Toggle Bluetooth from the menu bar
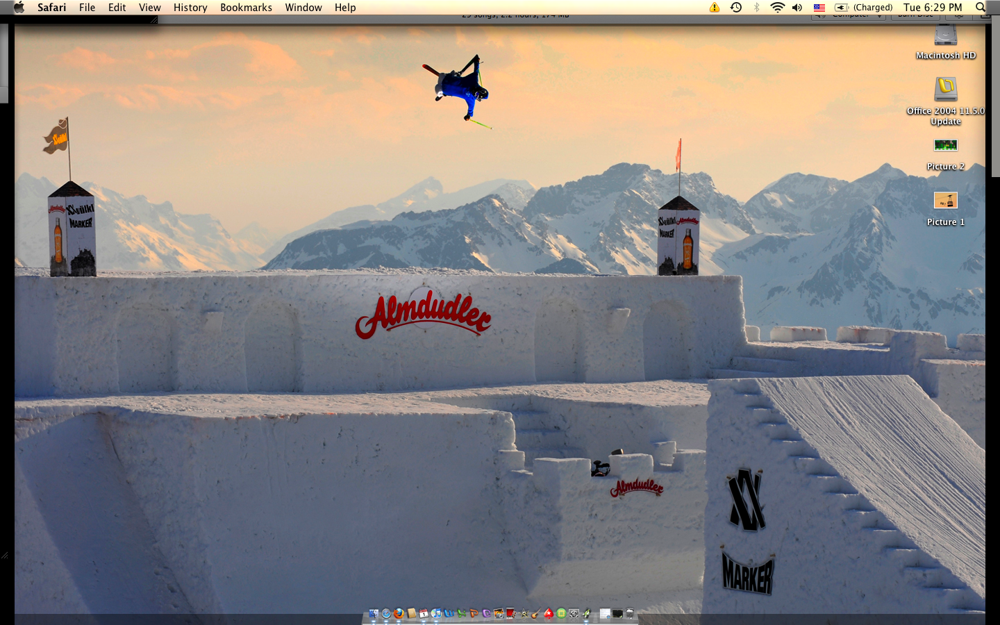The width and height of the screenshot is (1000, 625). [x=756, y=8]
